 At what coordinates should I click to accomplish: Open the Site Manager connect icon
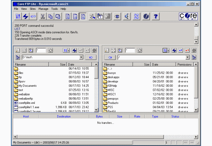[x=18, y=16]
